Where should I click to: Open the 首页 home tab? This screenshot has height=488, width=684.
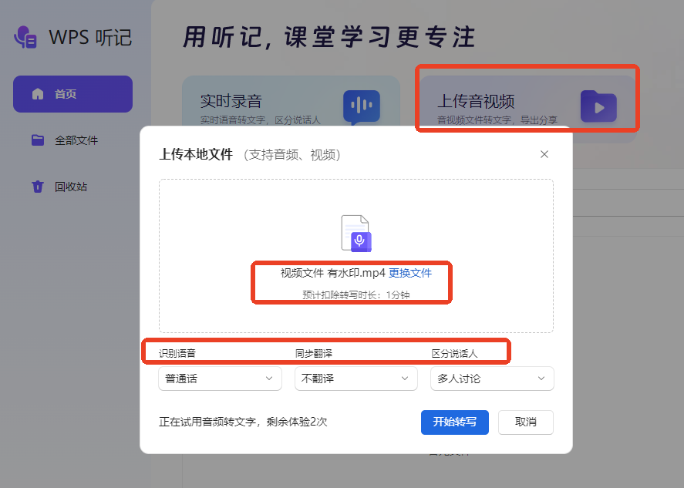point(72,94)
